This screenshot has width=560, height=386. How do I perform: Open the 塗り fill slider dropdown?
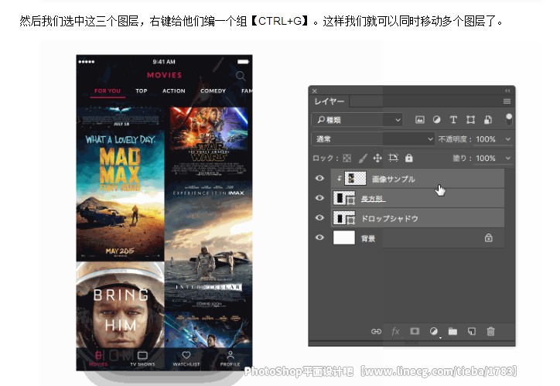(x=508, y=158)
